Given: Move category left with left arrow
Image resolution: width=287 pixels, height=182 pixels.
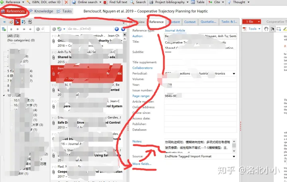Looking at the screenshot, I should [24, 29].
